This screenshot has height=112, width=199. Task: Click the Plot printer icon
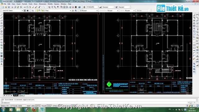click(12, 7)
